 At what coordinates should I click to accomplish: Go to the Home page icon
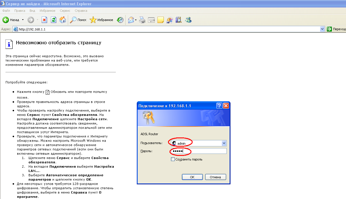(62, 20)
